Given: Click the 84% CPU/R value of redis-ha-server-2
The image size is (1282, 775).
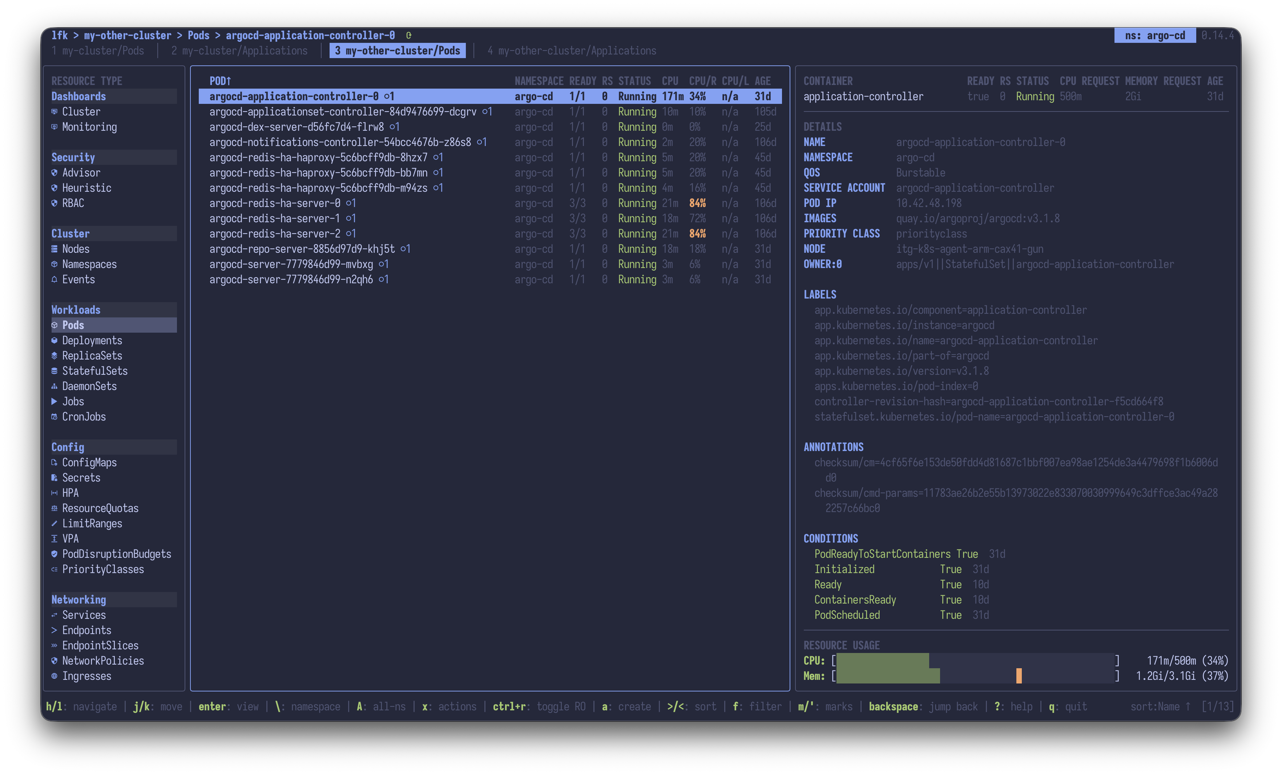Looking at the screenshot, I should pos(697,234).
